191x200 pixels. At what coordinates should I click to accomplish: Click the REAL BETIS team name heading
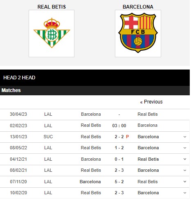click(52, 7)
